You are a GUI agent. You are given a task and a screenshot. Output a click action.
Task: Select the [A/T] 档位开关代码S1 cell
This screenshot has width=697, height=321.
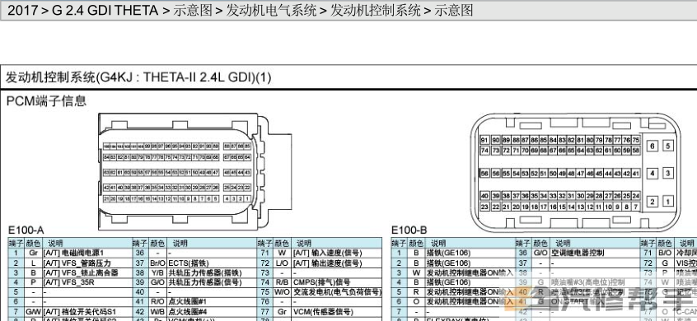[x=87, y=312]
